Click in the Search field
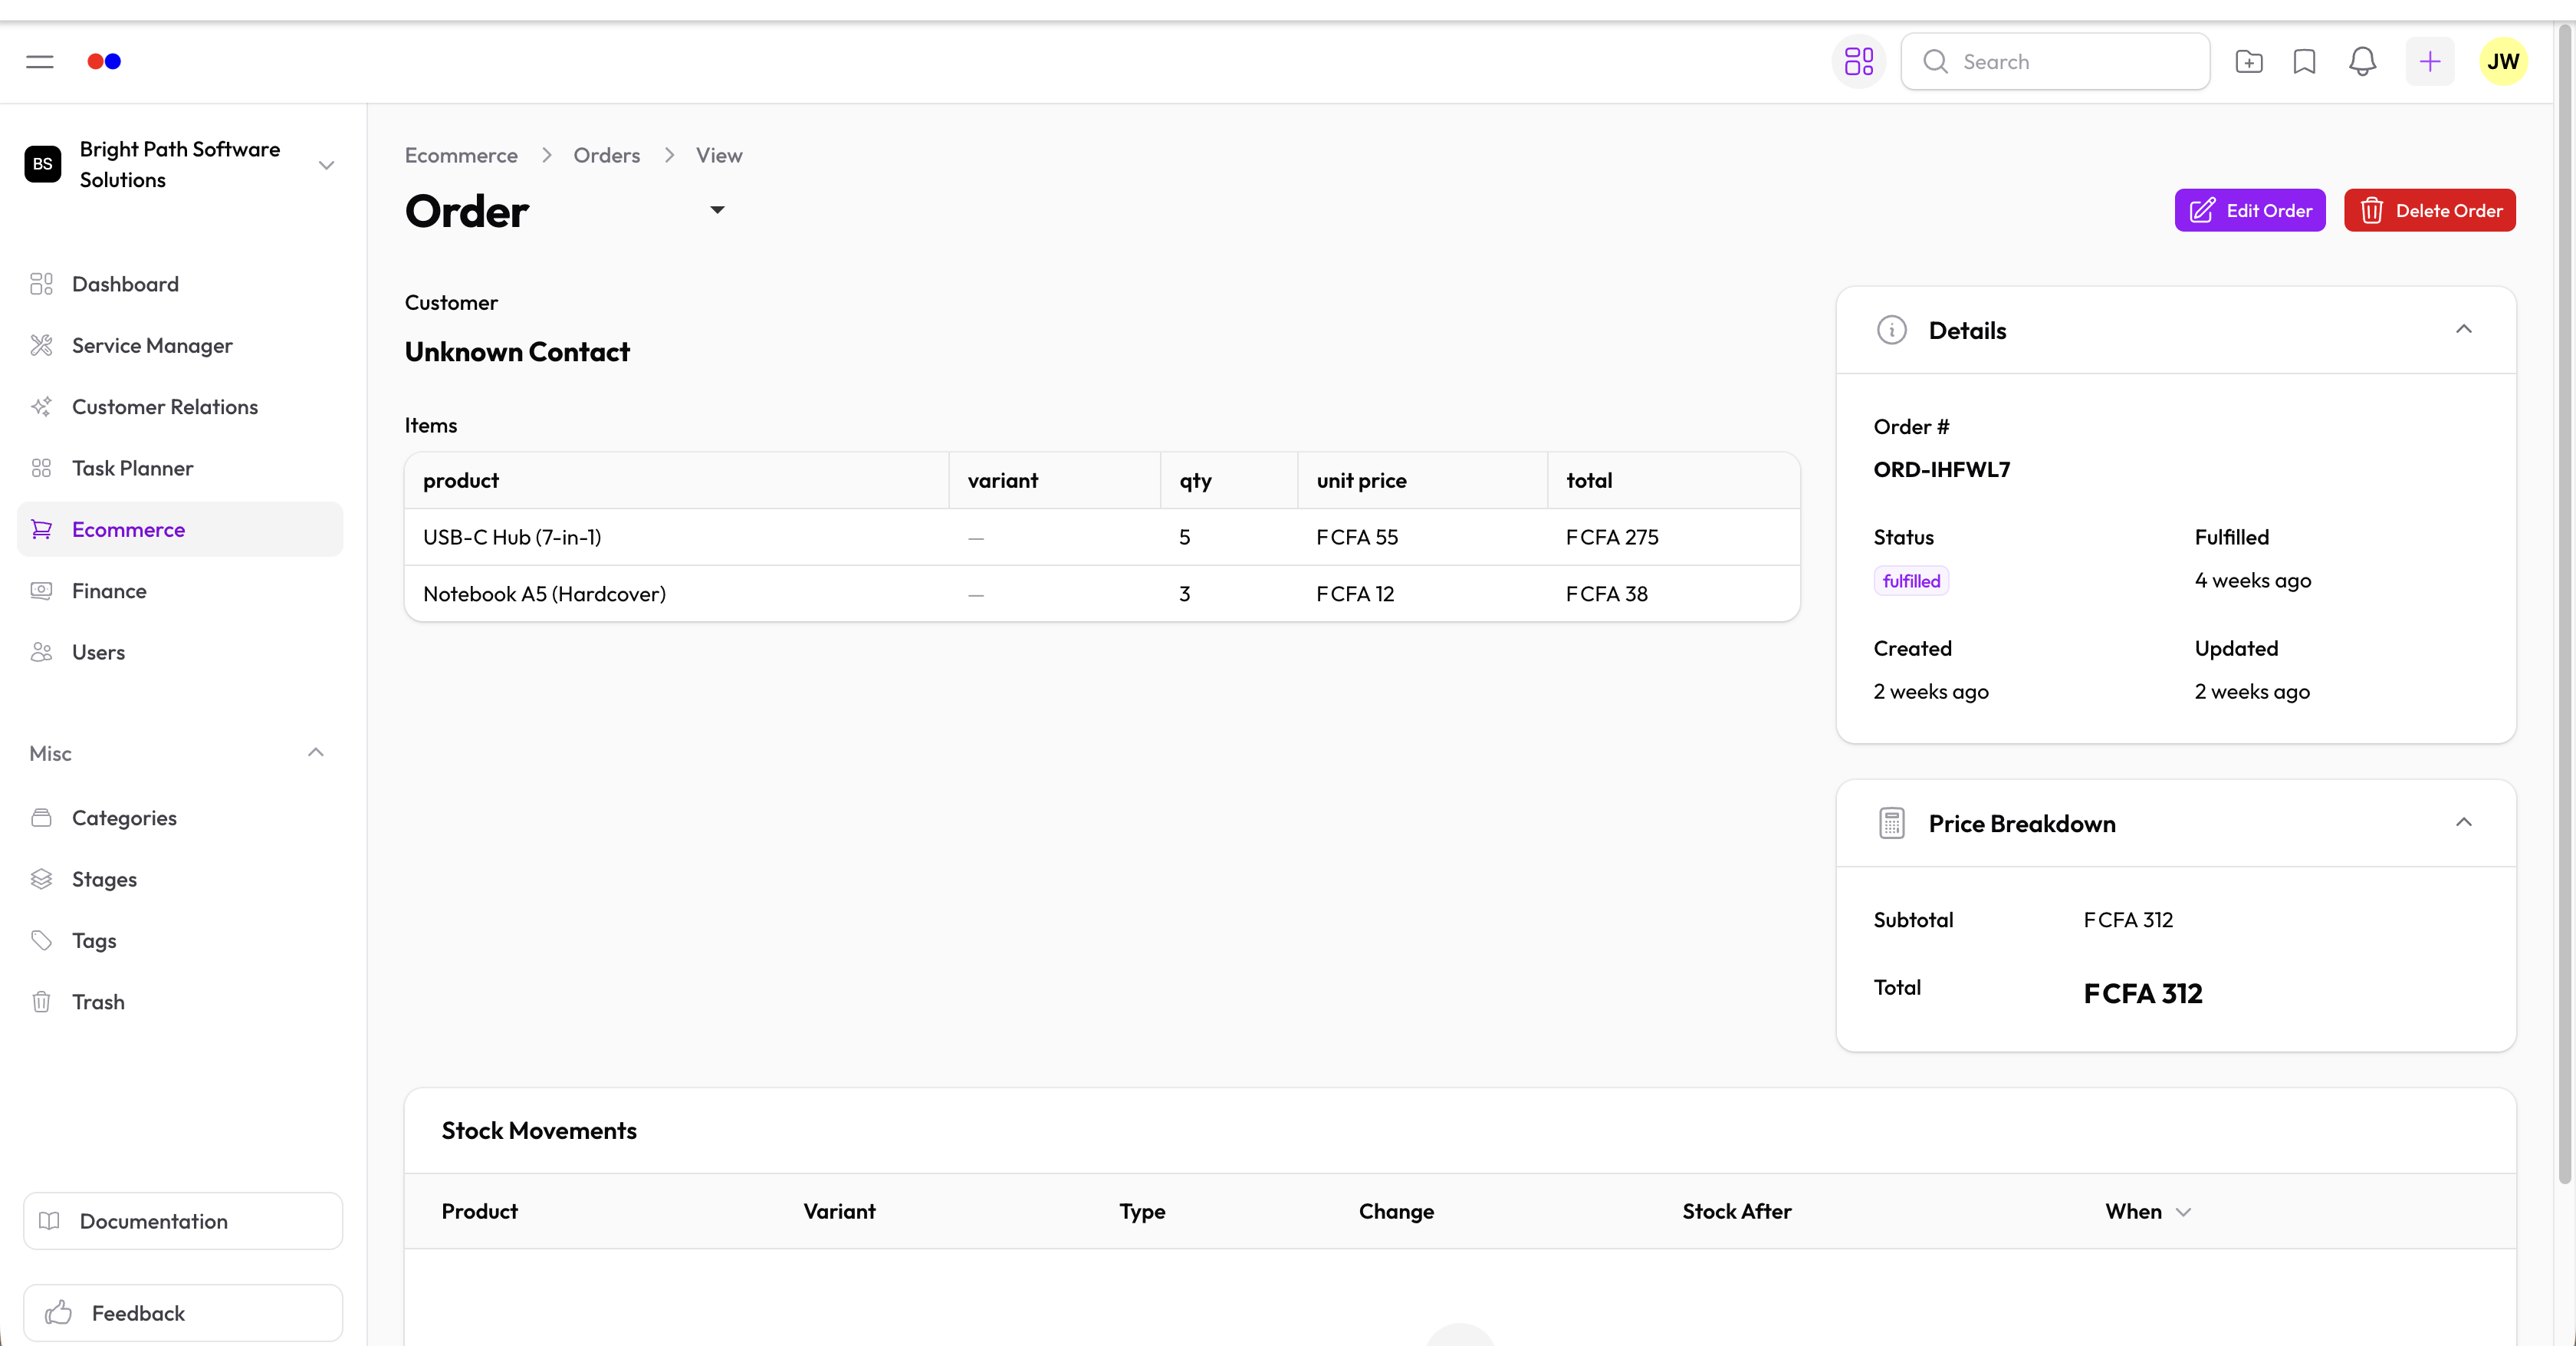 [x=2055, y=62]
